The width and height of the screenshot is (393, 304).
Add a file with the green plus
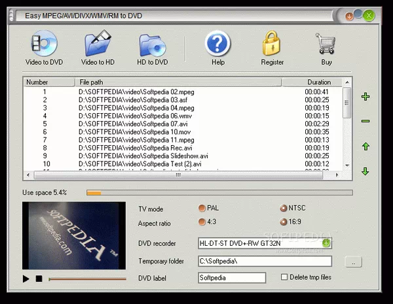365,97
